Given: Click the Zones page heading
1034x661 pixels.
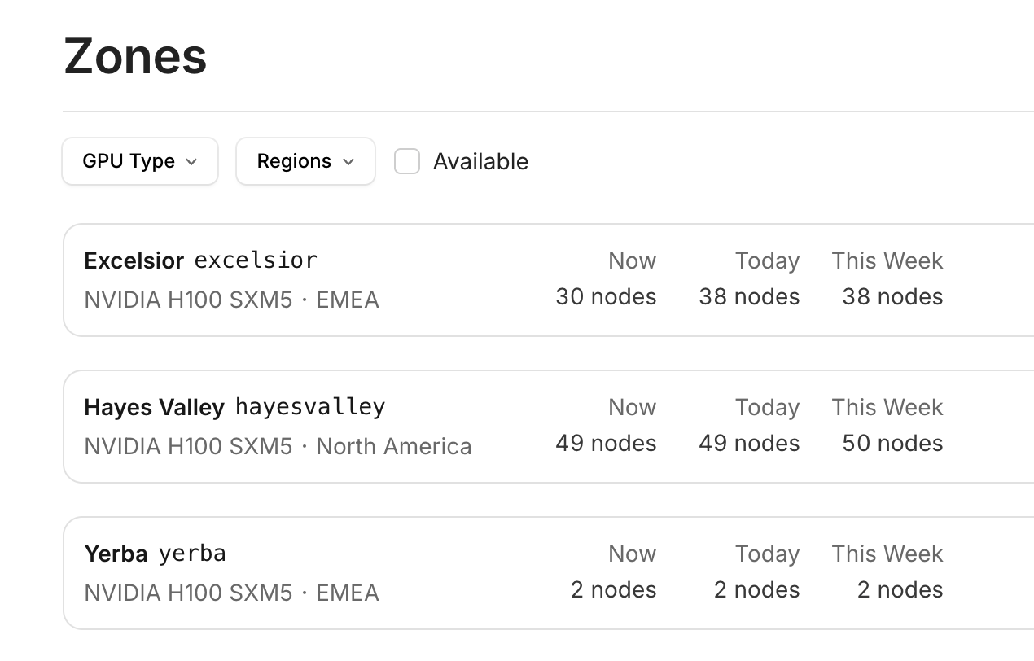Looking at the screenshot, I should click(135, 56).
